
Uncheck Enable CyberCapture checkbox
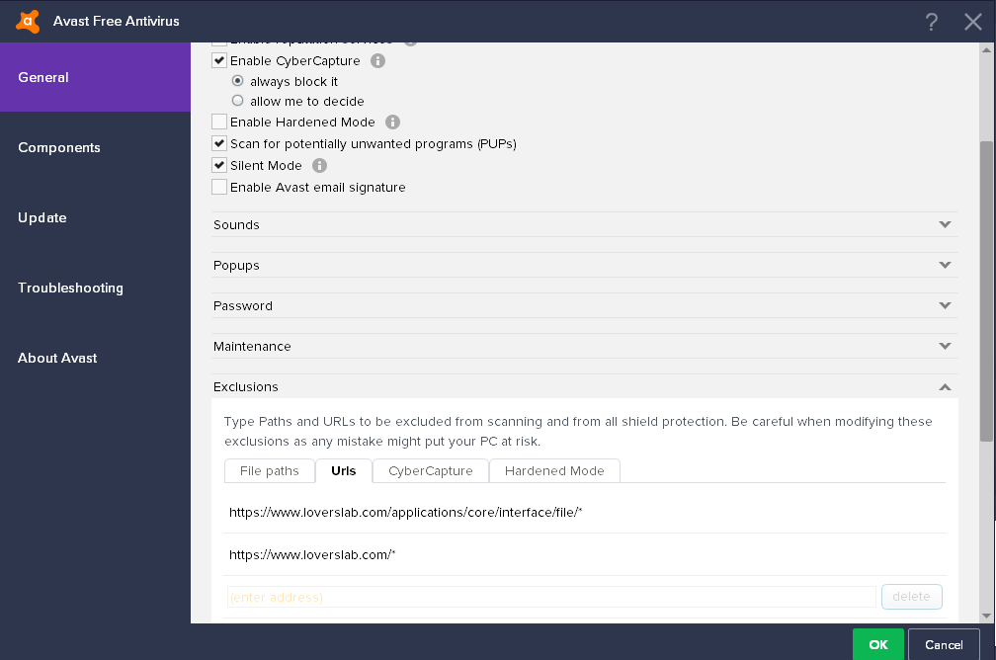[x=219, y=61]
